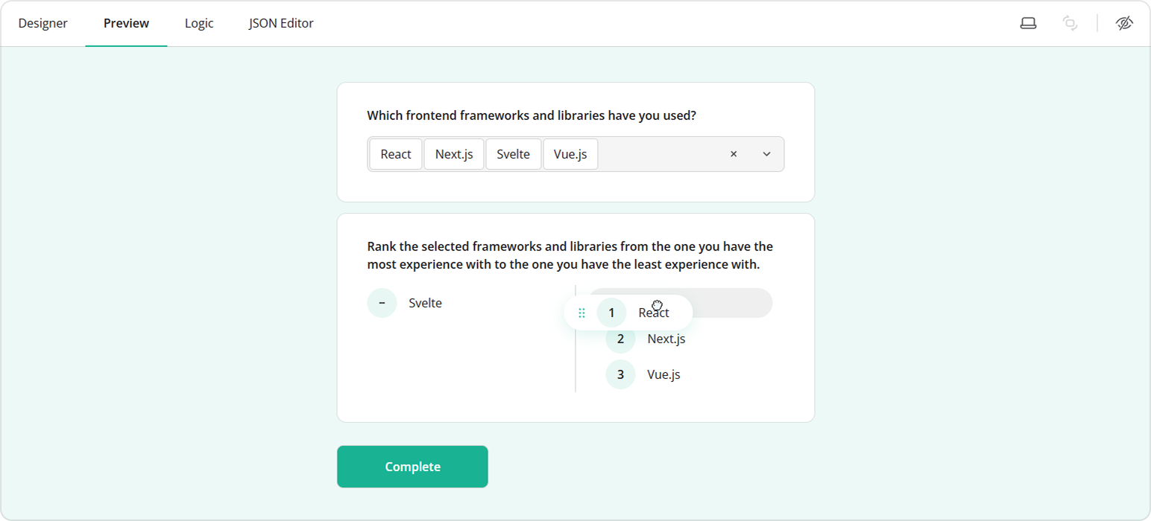The width and height of the screenshot is (1151, 521).
Task: Click the laptop device preview icon
Action: 1028,23
